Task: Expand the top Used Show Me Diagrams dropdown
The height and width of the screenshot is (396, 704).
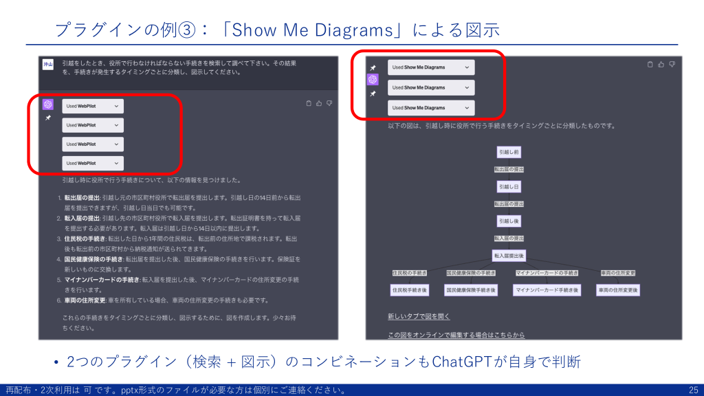Action: pos(431,67)
